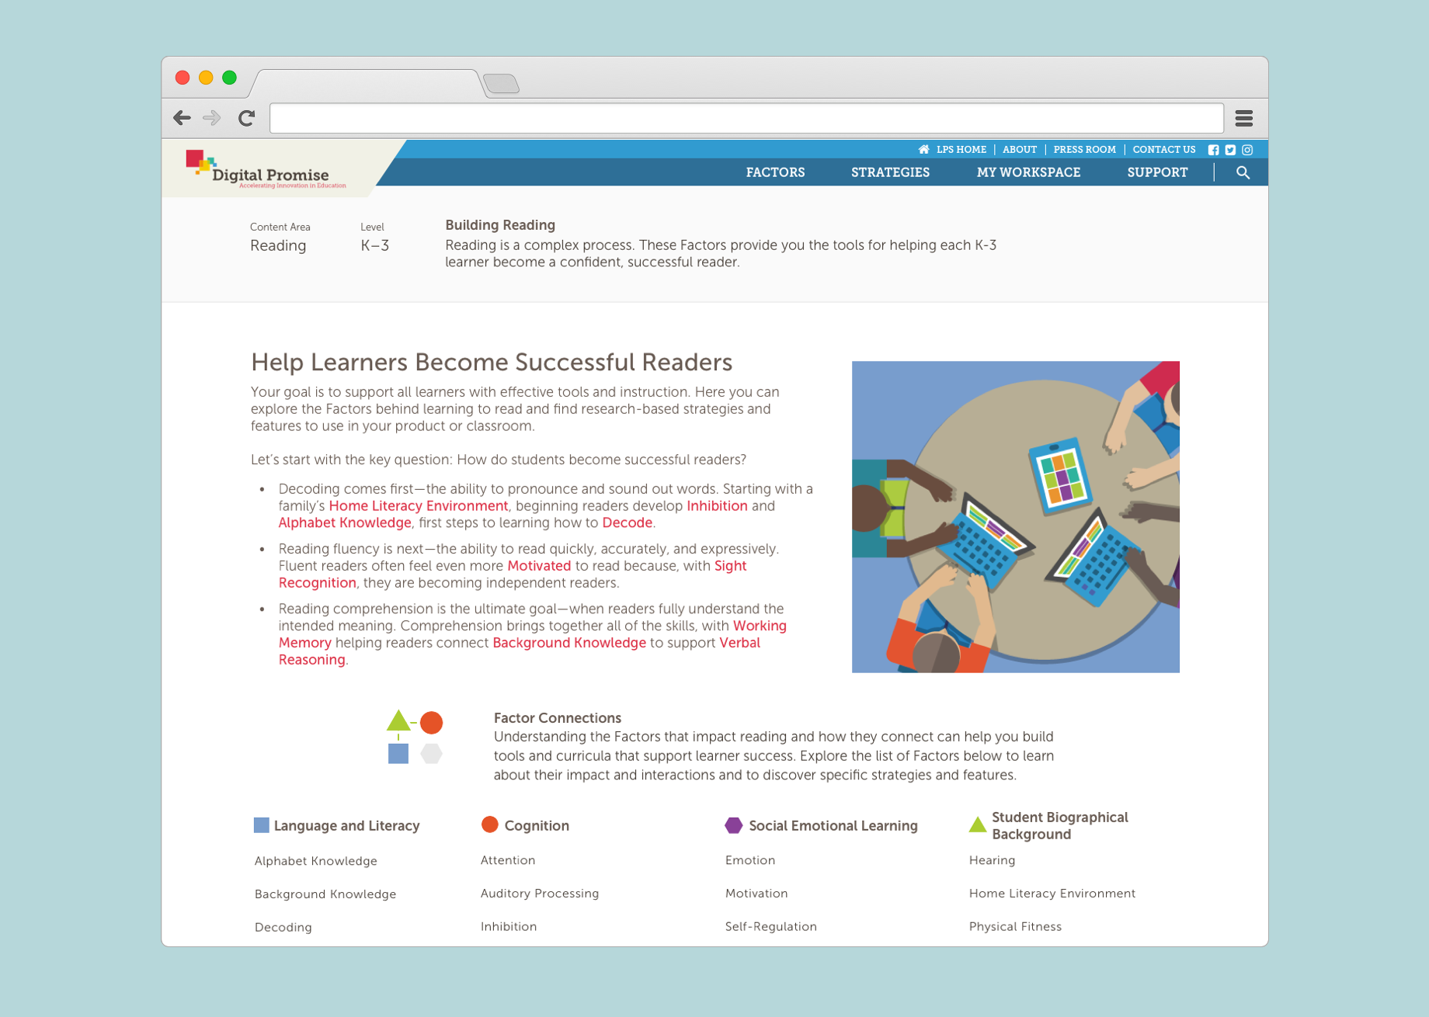The image size is (1429, 1017).
Task: Open the STRATEGIES menu
Action: pos(890,172)
